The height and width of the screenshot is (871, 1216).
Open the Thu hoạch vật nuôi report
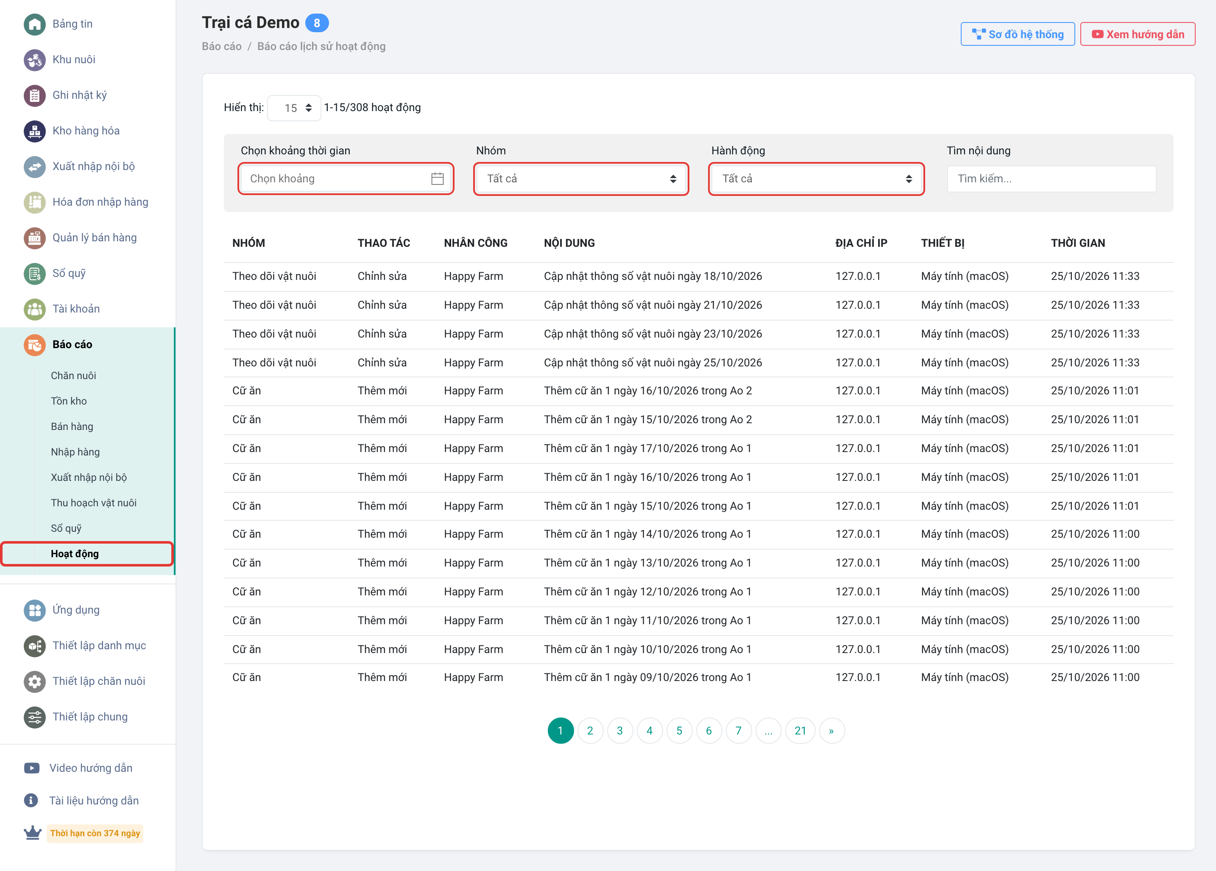pos(93,502)
